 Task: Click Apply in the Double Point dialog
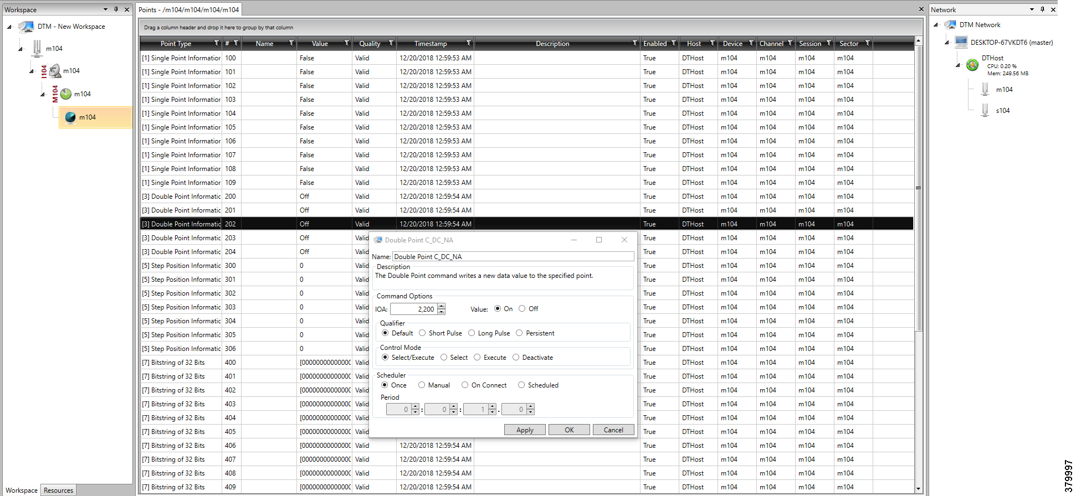525,430
